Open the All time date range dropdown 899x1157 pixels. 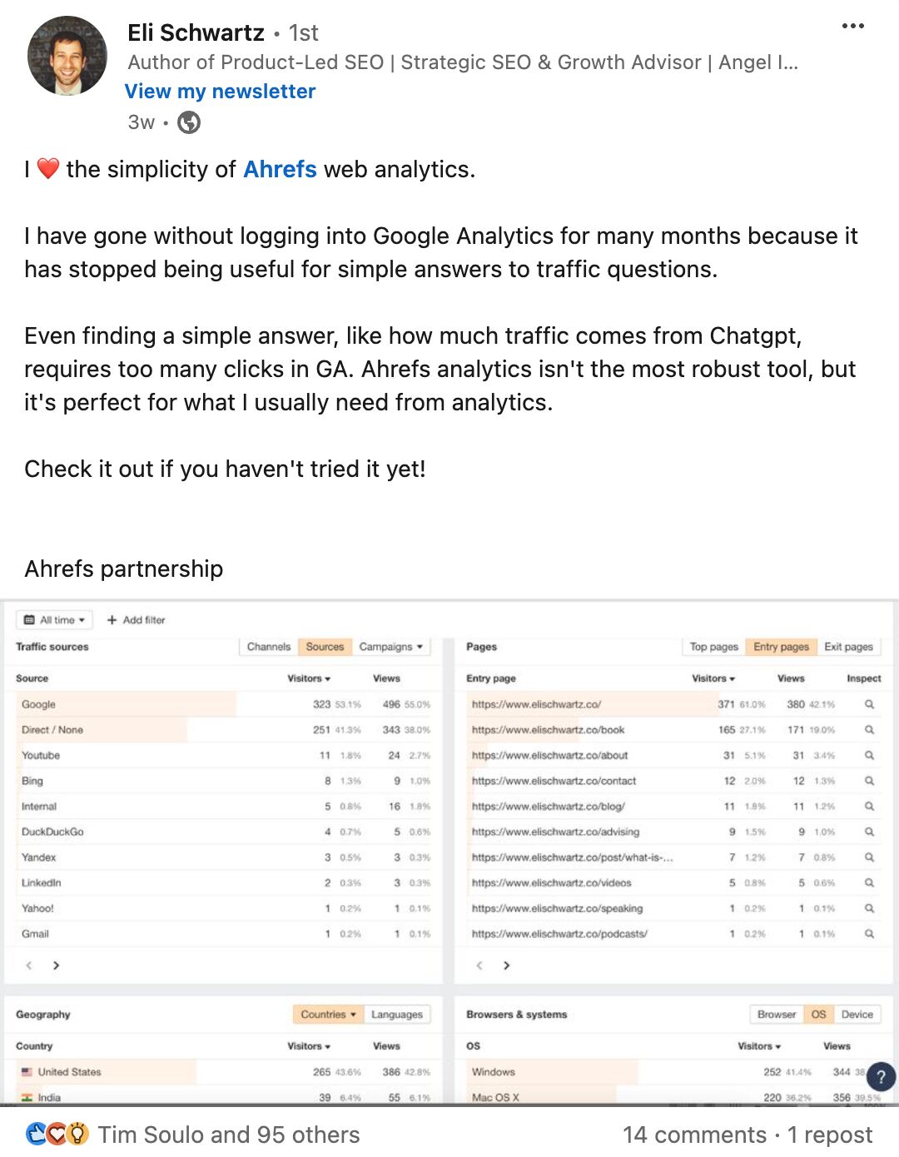tap(55, 619)
